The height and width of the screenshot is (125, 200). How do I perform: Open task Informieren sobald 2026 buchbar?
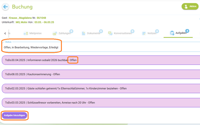click(101, 60)
